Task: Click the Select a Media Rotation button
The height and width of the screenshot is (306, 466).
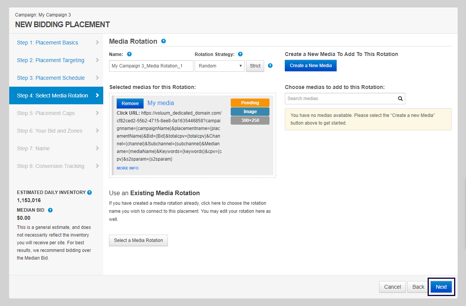Action: coord(138,240)
